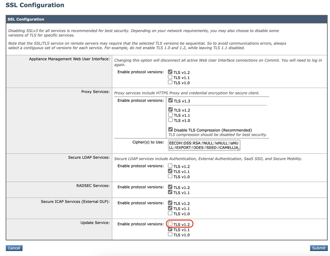The image size is (330, 256).
Task: Enable TLS v1.2 for Secure LDAP Services
Action: [x=170, y=166]
